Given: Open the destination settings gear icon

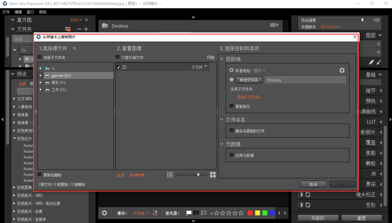Looking at the screenshot, I should (342, 70).
